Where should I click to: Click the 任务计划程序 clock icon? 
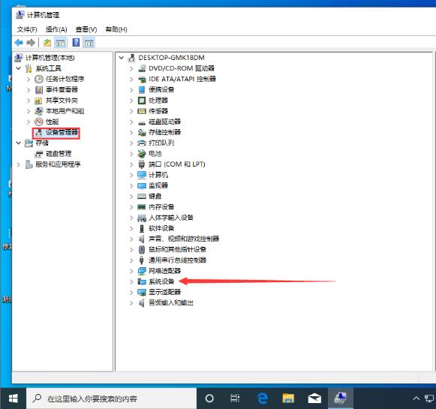pos(39,80)
